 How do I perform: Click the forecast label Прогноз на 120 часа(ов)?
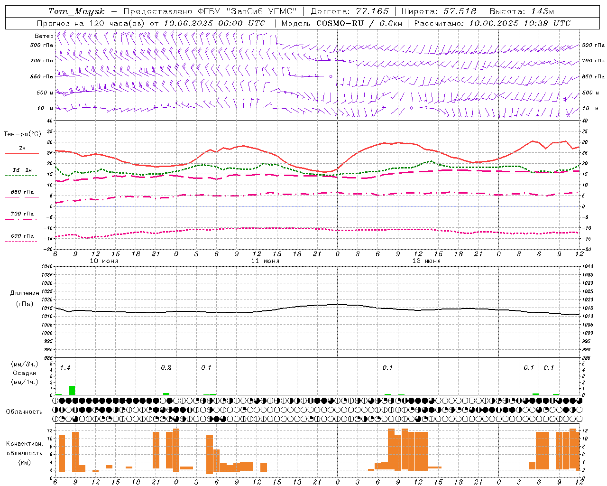pos(91,23)
